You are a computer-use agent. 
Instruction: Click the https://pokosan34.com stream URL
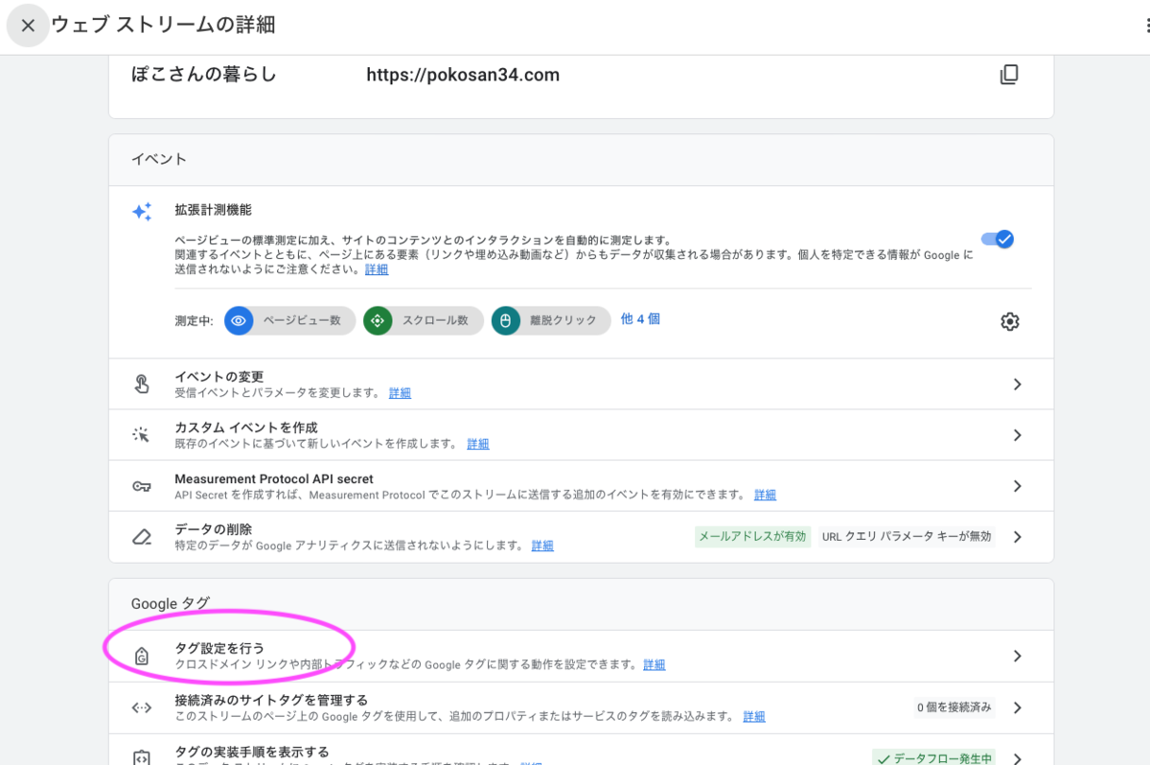tap(463, 75)
